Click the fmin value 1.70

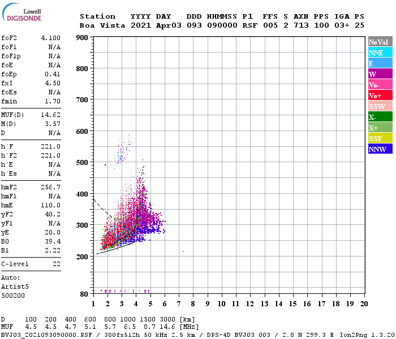[53, 101]
